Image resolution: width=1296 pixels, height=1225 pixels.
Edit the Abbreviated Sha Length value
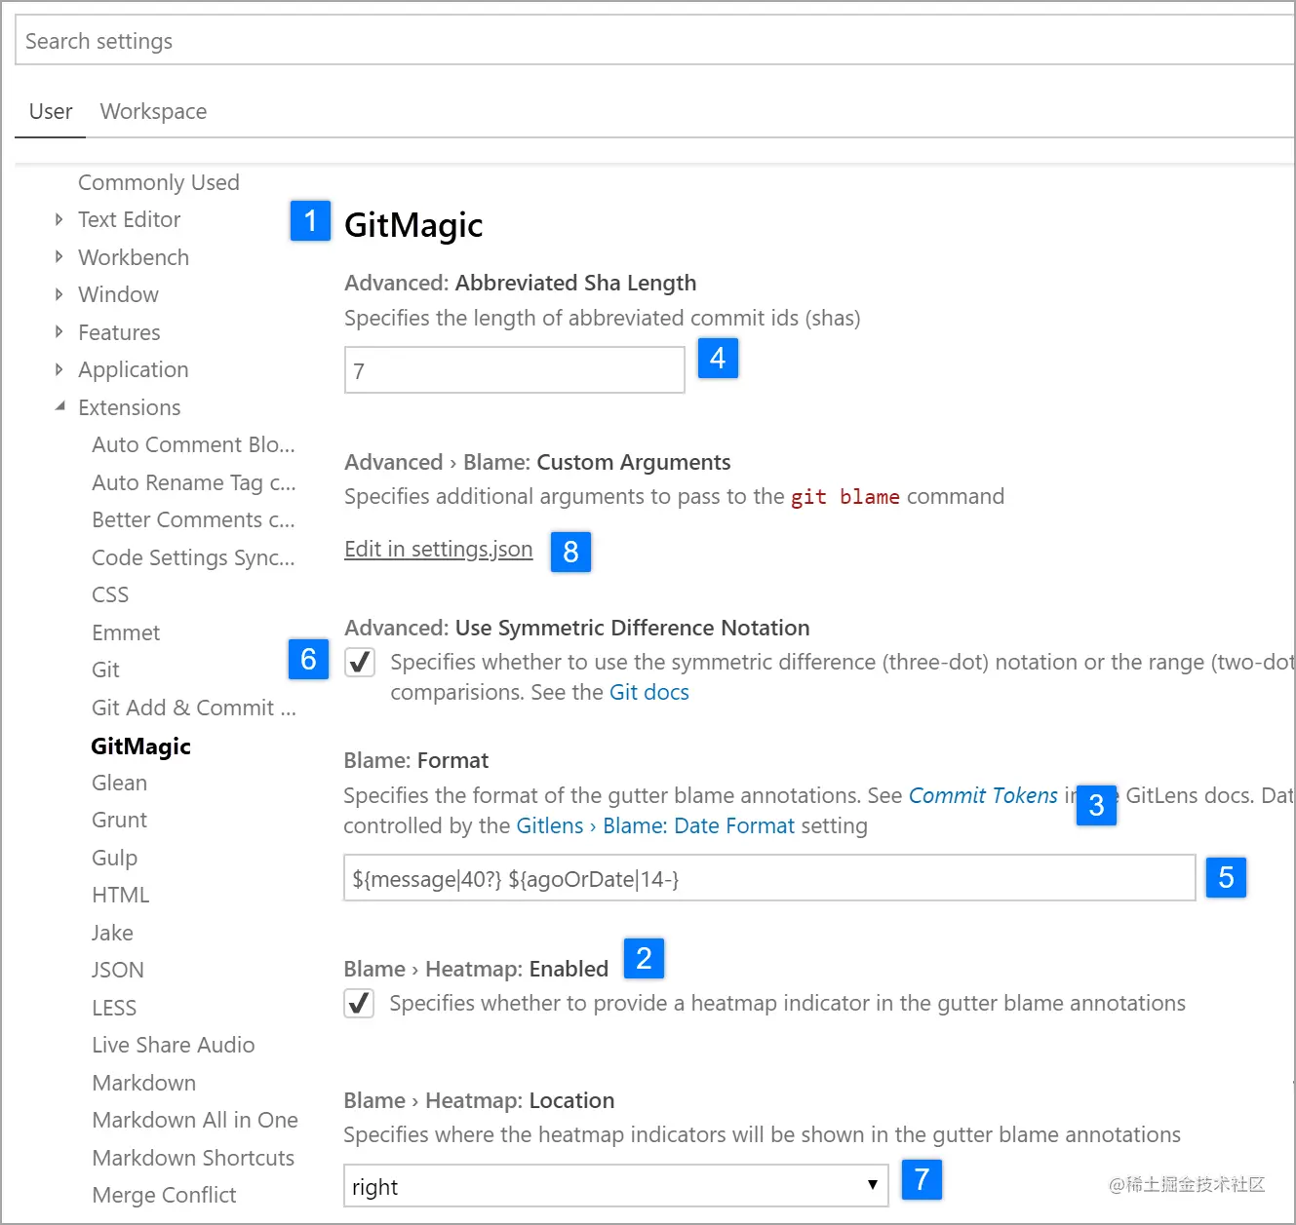pyautogui.click(x=514, y=370)
